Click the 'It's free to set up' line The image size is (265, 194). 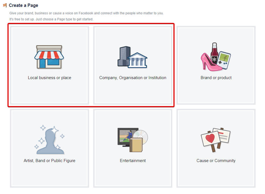click(x=51, y=19)
